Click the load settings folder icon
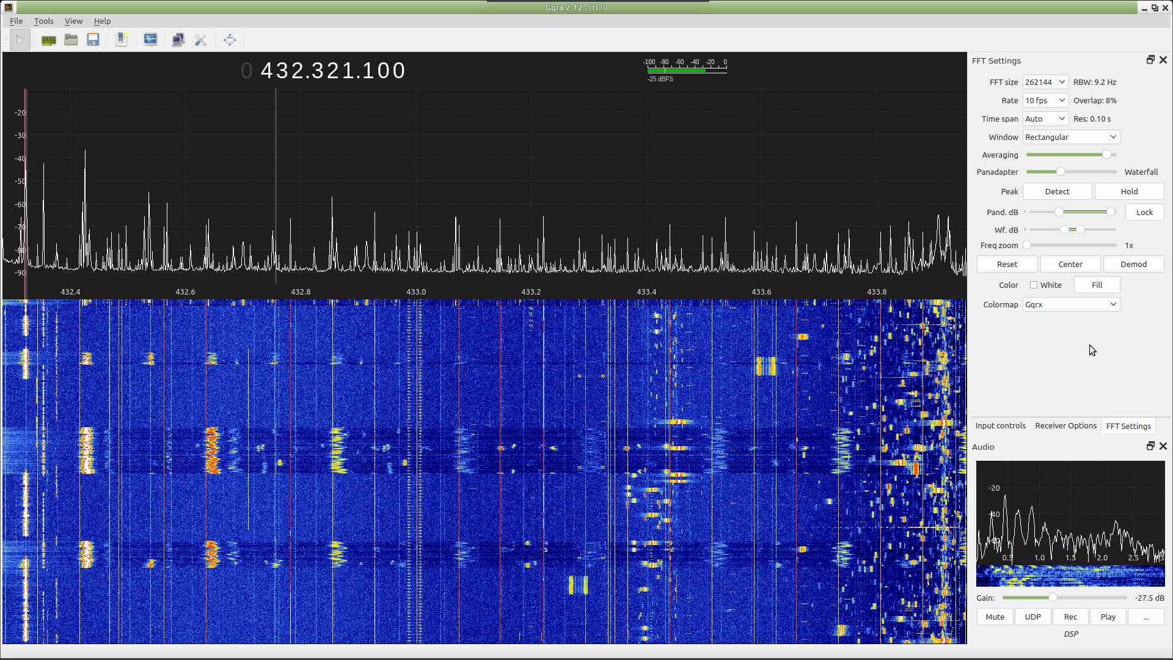Screen dimensions: 1173x660 click(71, 40)
